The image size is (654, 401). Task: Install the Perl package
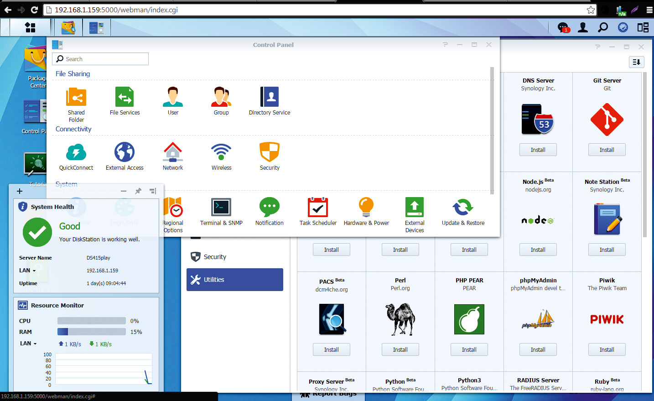400,349
